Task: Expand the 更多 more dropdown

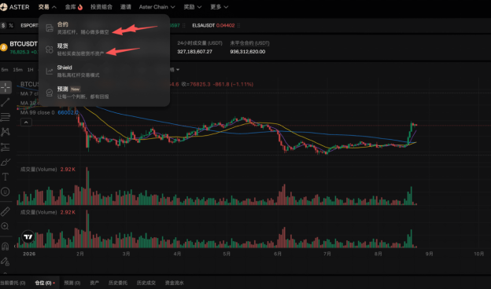Action: (x=219, y=7)
